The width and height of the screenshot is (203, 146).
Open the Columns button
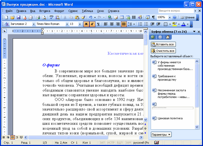(x=134, y=17)
